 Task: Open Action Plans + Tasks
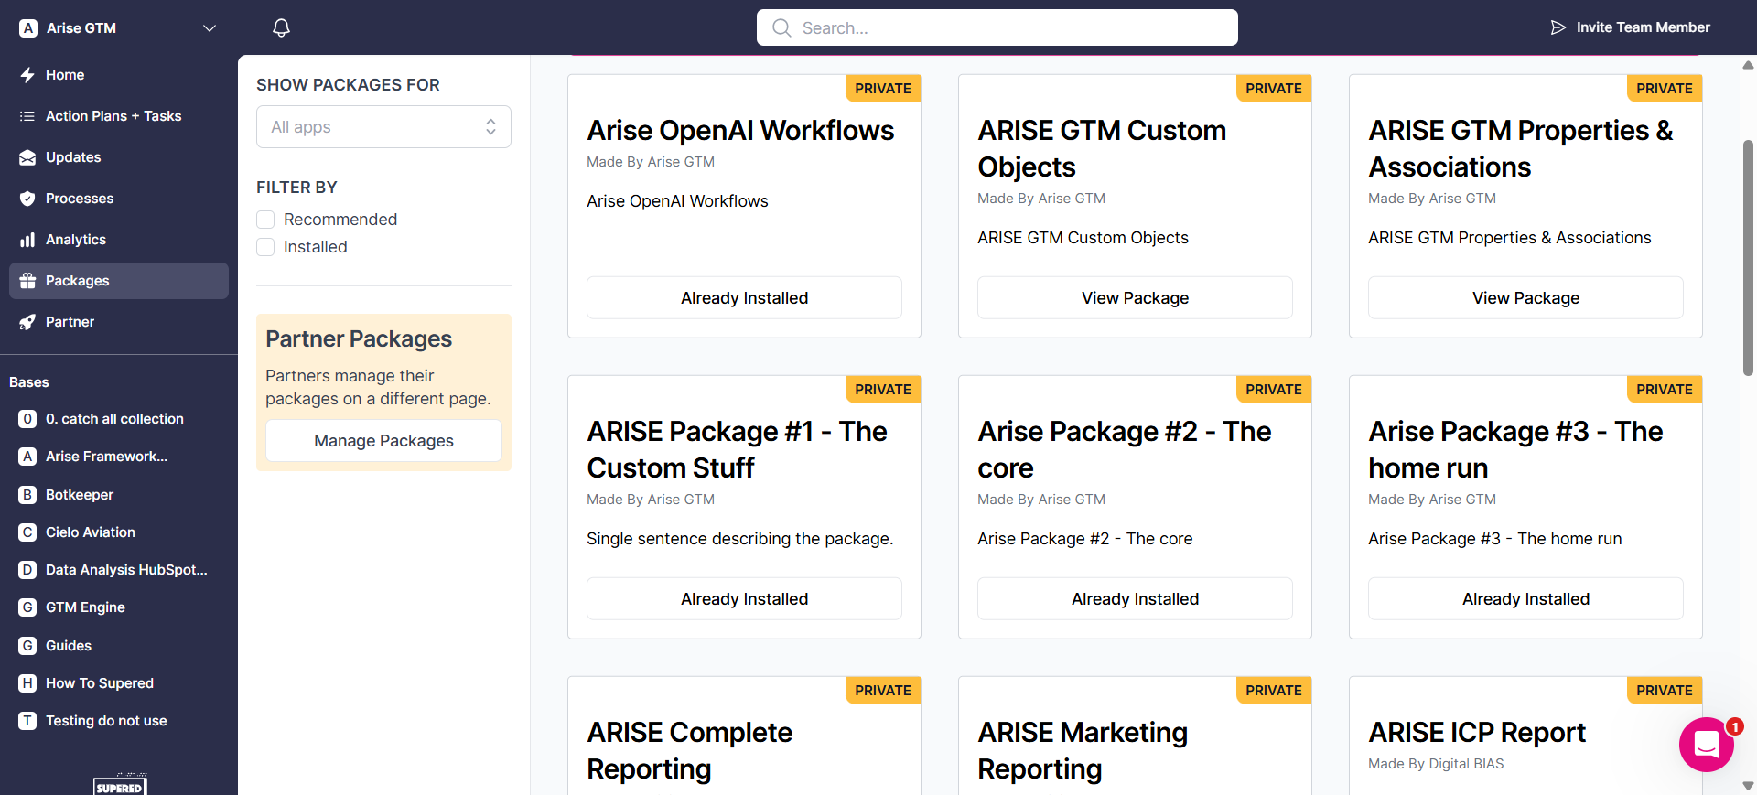(x=119, y=116)
